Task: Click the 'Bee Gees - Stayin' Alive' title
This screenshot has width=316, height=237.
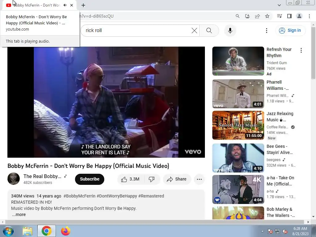Action: coord(280,149)
